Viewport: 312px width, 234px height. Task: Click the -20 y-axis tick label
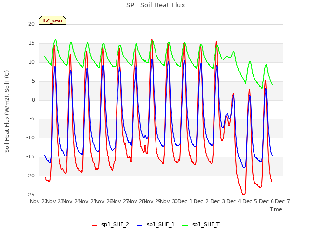tap(31, 175)
